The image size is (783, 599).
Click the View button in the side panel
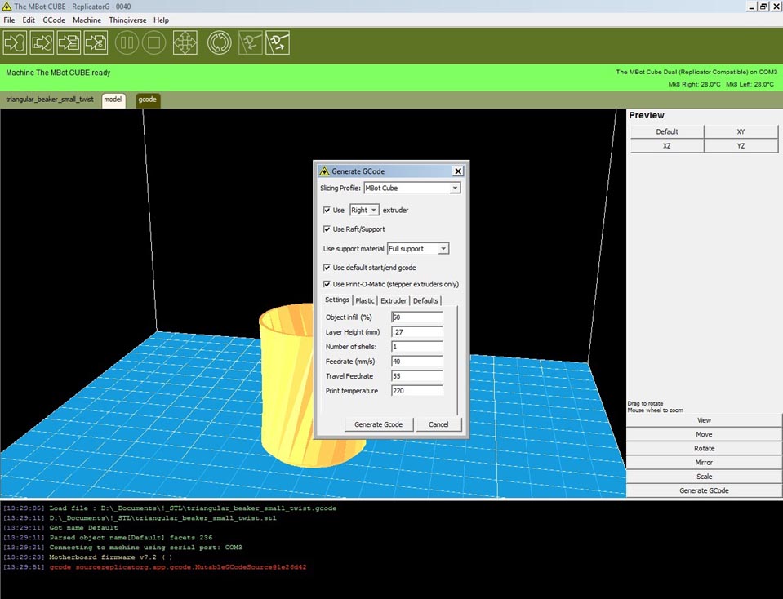(704, 420)
